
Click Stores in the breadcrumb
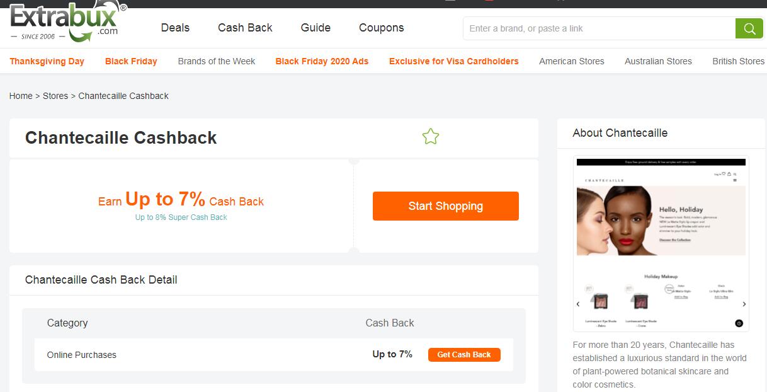55,96
